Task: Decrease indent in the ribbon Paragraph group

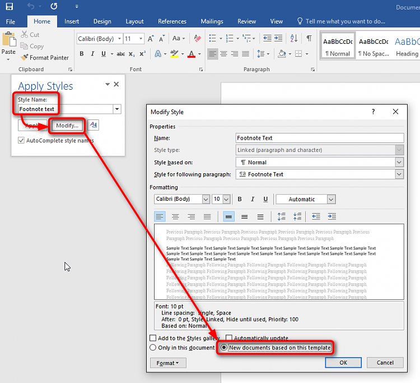Action: (x=267, y=38)
